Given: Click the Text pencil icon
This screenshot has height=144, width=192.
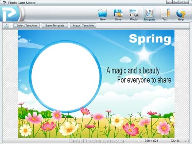Looking at the screenshot, I should click(x=165, y=13).
